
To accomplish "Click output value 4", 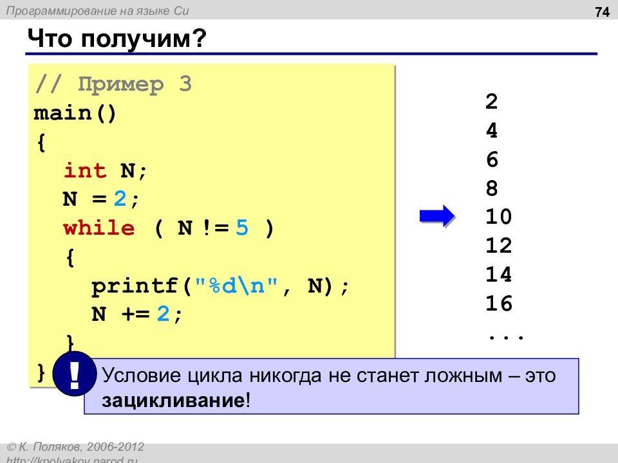I will pyautogui.click(x=491, y=131).
